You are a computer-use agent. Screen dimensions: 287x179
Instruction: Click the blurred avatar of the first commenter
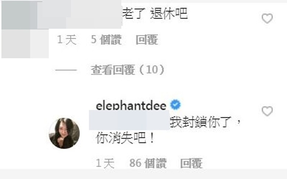pos(25,29)
